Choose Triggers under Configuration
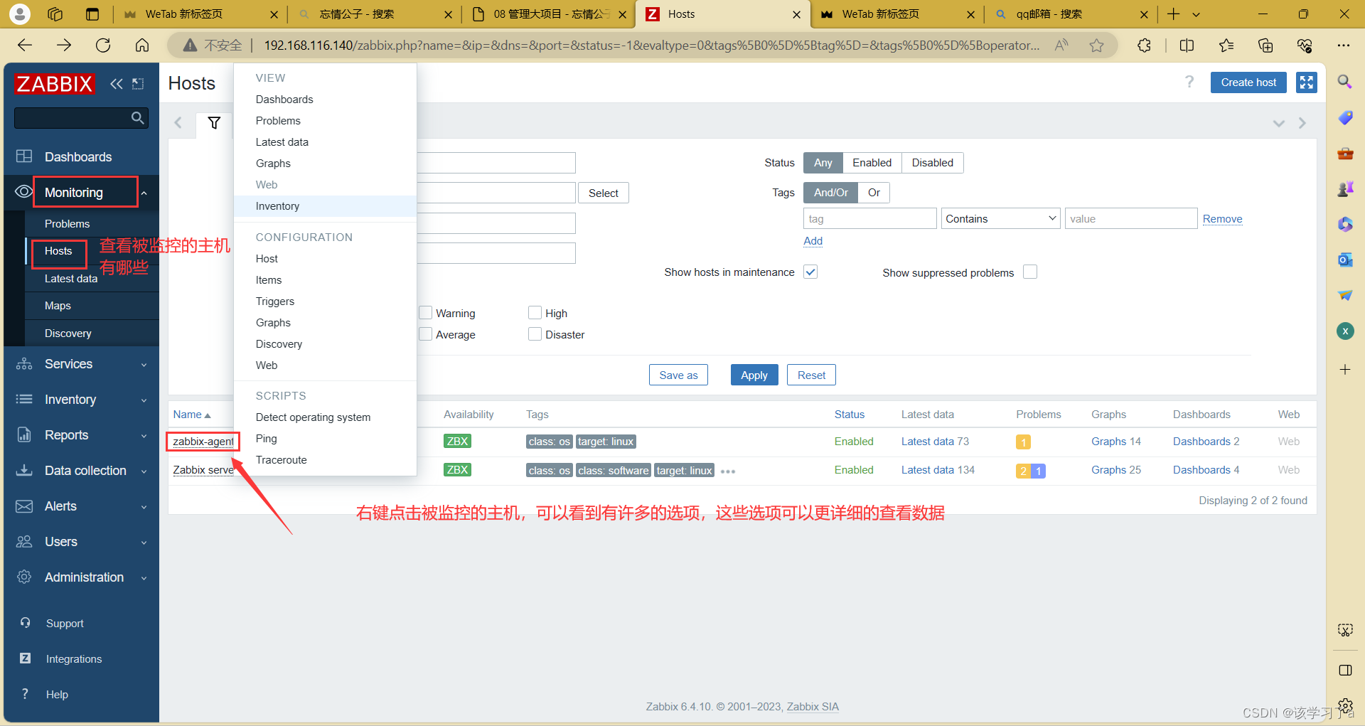 point(325,301)
